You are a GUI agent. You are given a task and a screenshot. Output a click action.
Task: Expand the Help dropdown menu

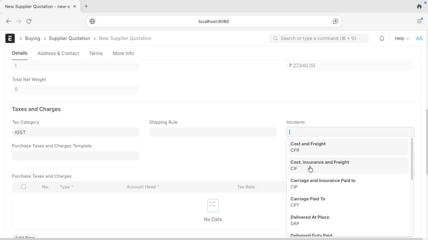tap(402, 38)
